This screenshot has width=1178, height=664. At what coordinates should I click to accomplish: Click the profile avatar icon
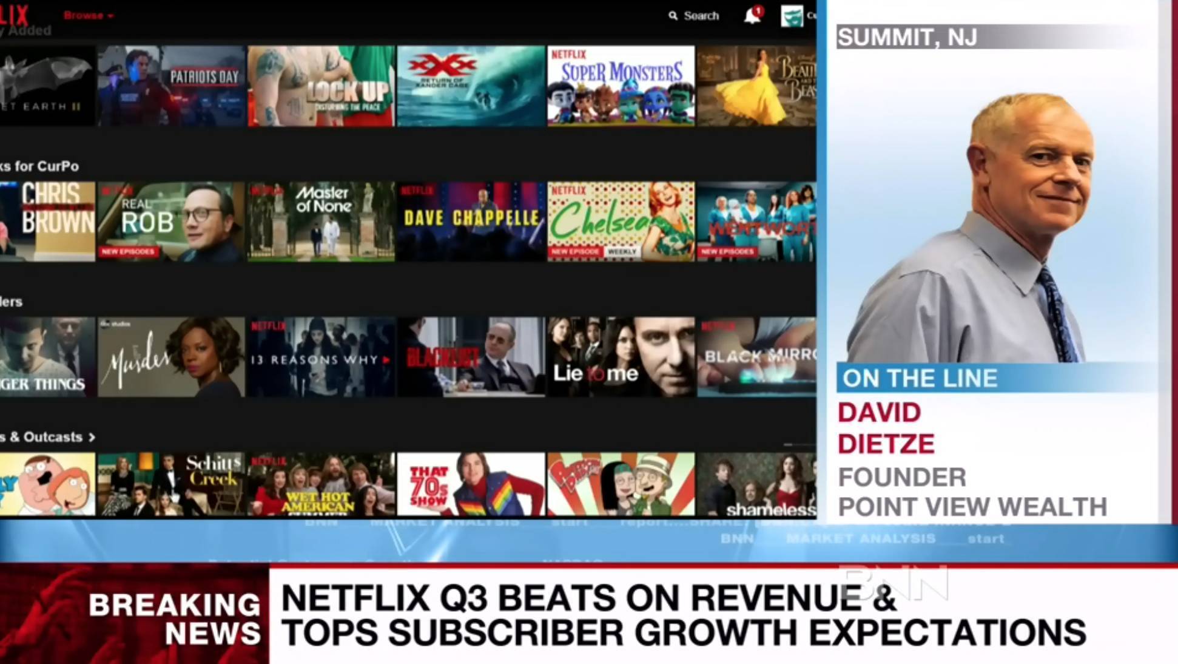792,16
